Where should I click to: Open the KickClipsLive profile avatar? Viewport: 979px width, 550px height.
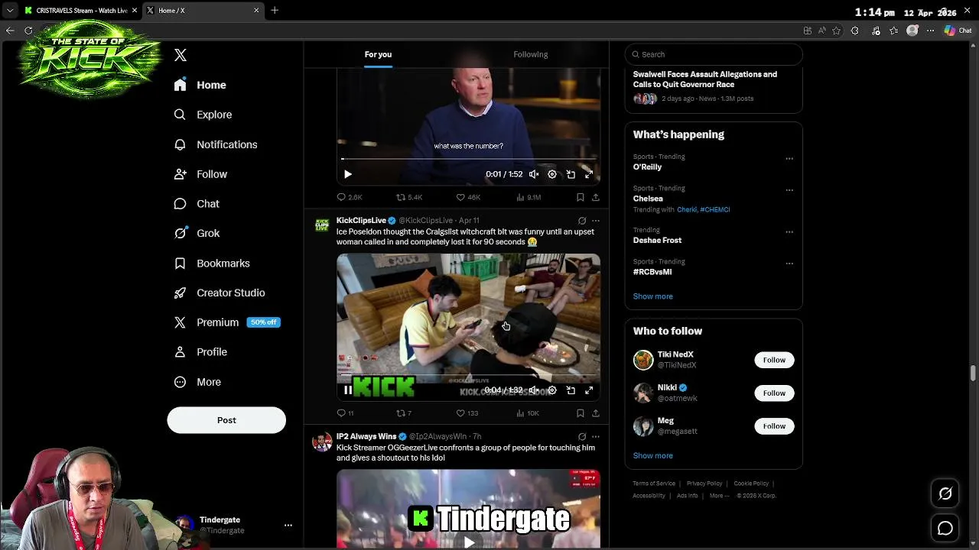pyautogui.click(x=322, y=225)
